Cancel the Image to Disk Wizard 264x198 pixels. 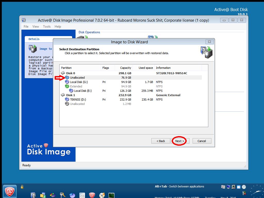[x=202, y=141]
